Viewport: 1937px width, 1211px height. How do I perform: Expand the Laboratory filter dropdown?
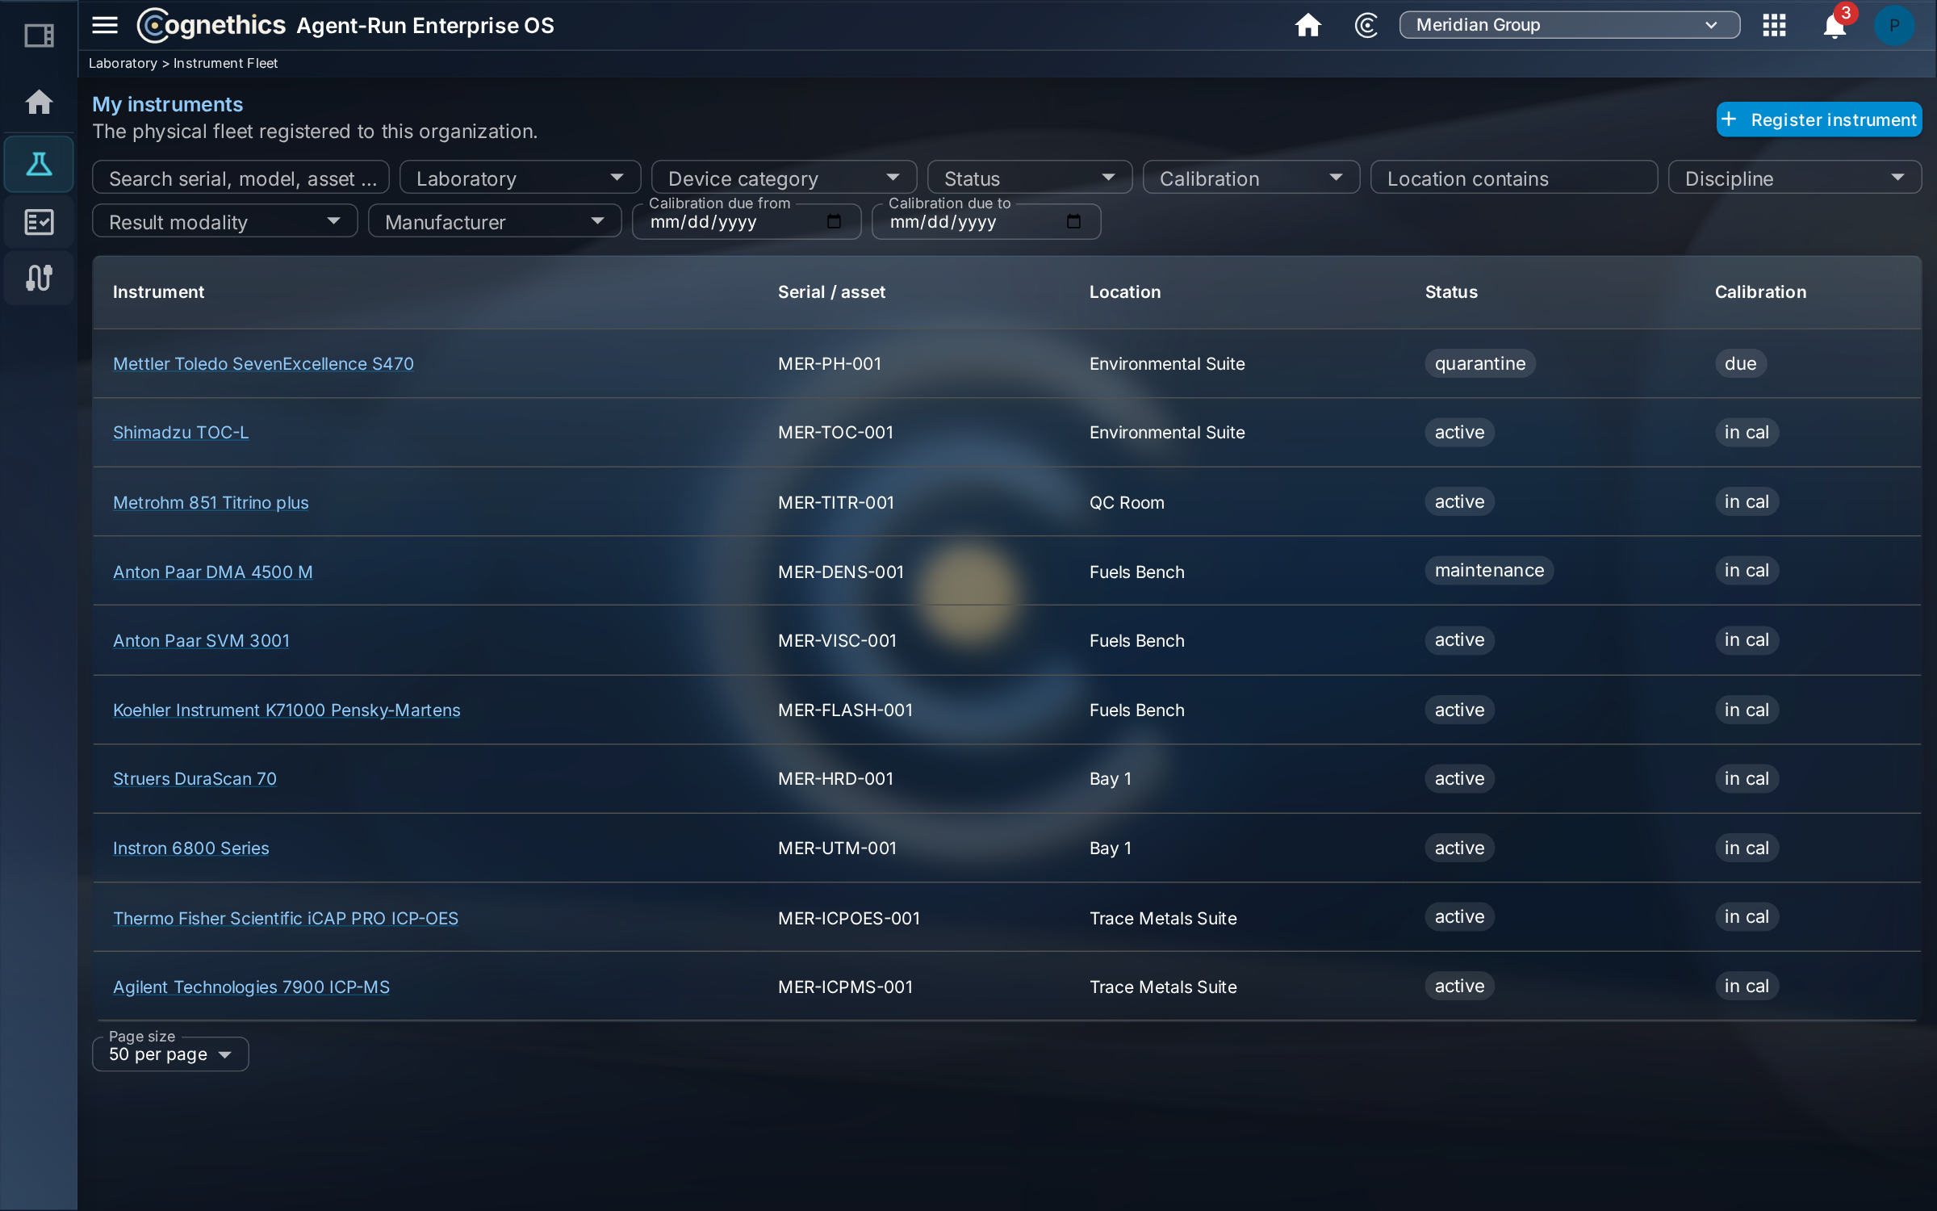click(x=520, y=178)
